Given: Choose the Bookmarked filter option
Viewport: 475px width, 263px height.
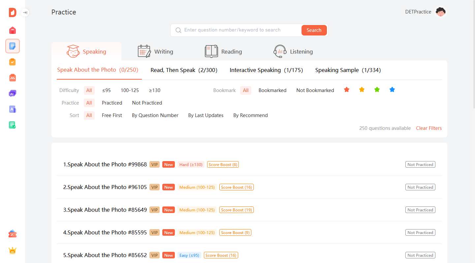Looking at the screenshot, I should 272,90.
